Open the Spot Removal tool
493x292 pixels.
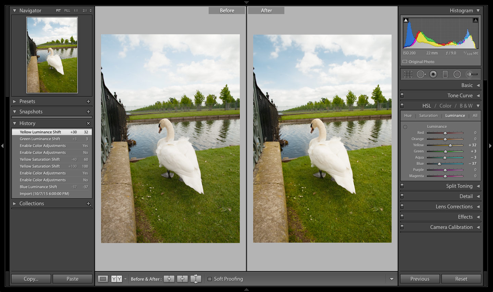(x=421, y=74)
